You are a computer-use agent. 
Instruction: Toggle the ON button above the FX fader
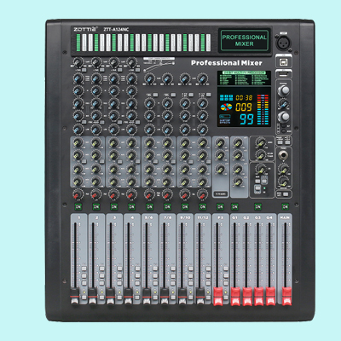click(x=220, y=206)
